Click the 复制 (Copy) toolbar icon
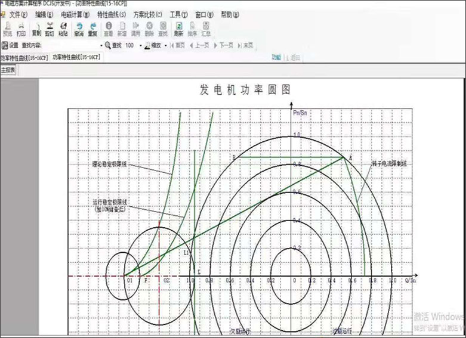Screen dimensions: 466x338 click(36, 29)
